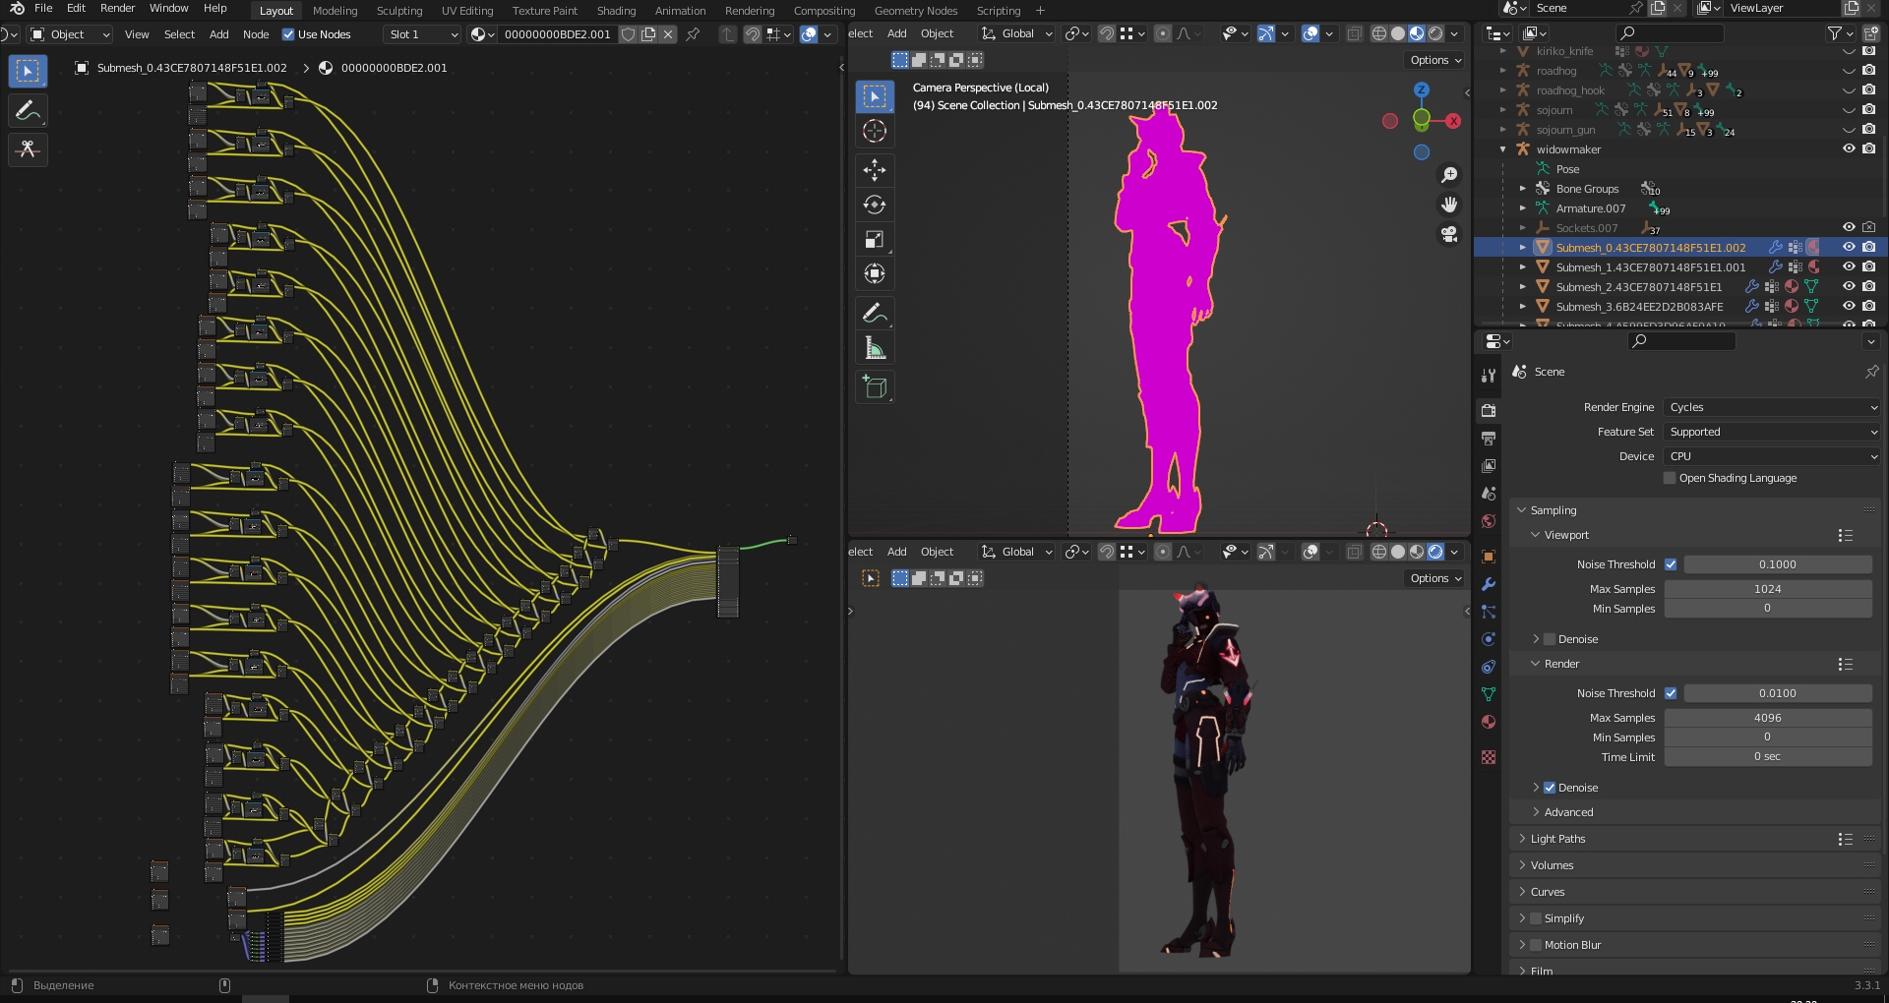
Task: Select the Scale tool in viewport toolbar
Action: tap(874, 239)
